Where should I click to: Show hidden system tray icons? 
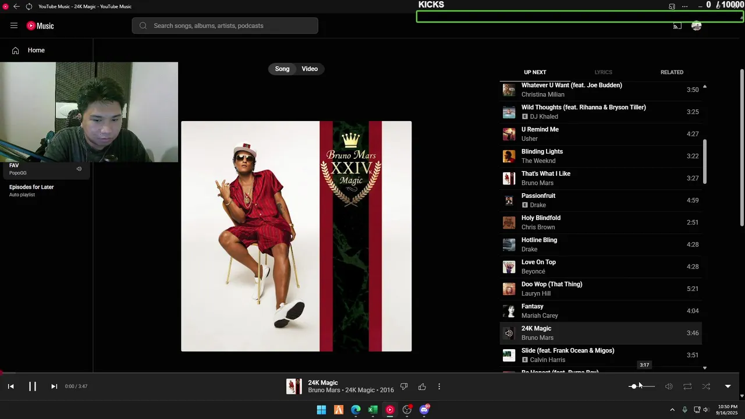tap(672, 410)
